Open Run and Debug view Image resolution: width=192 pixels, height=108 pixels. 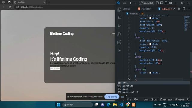coord(119,34)
